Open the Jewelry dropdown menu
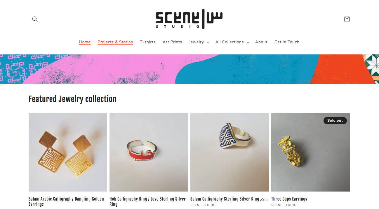Screen dimensions: 379x209 (199, 42)
